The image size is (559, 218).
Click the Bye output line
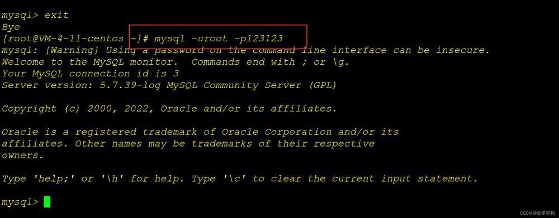(x=11, y=27)
